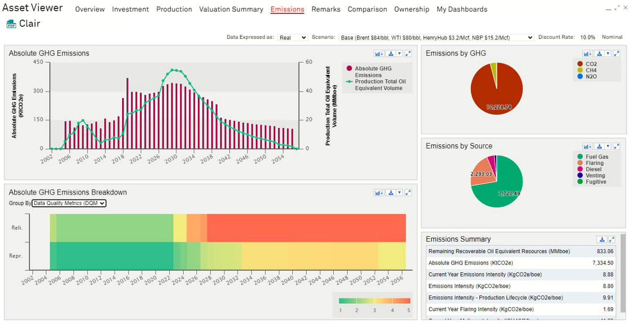The image size is (630, 325).
Task: Go to the Ownership tab
Action: 408,9
